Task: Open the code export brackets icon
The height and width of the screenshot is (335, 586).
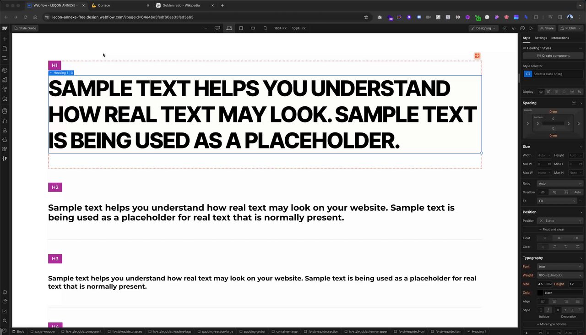Action: pyautogui.click(x=514, y=28)
